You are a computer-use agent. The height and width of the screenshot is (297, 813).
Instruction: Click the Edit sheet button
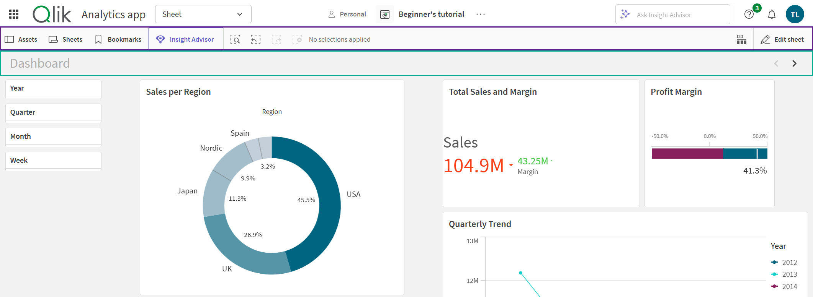pos(783,39)
